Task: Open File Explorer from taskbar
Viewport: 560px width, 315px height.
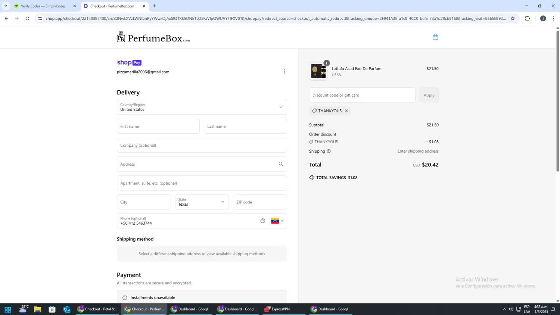Action: (x=37, y=309)
